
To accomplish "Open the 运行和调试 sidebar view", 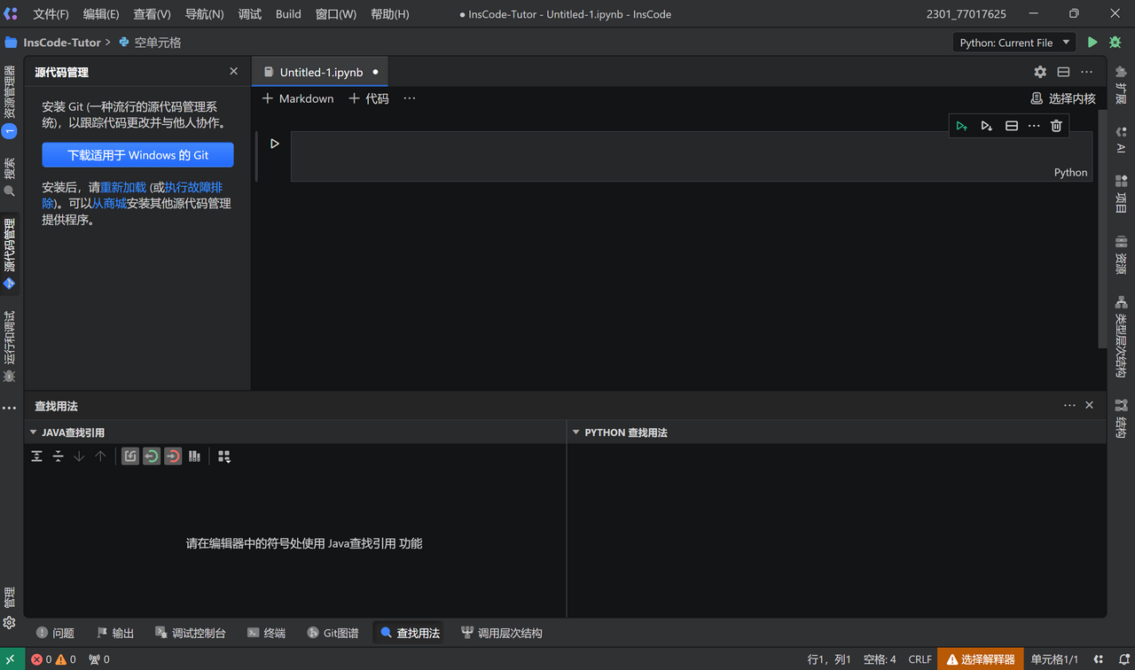I will [x=10, y=347].
